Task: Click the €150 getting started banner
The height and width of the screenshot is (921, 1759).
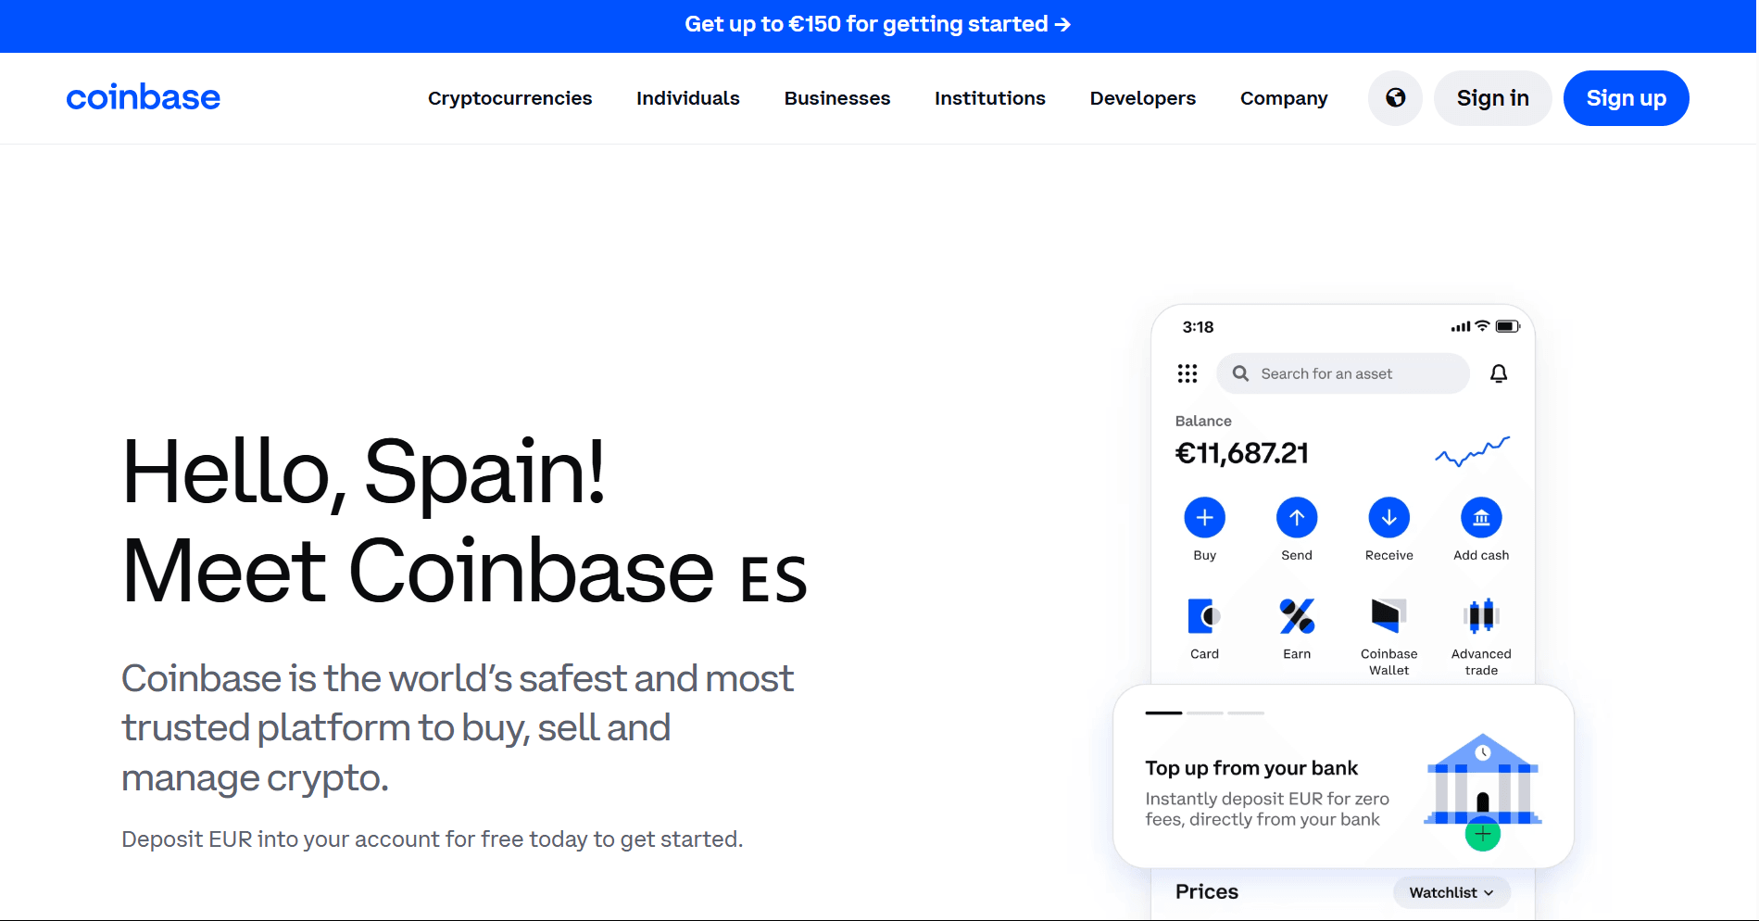Action: [877, 25]
